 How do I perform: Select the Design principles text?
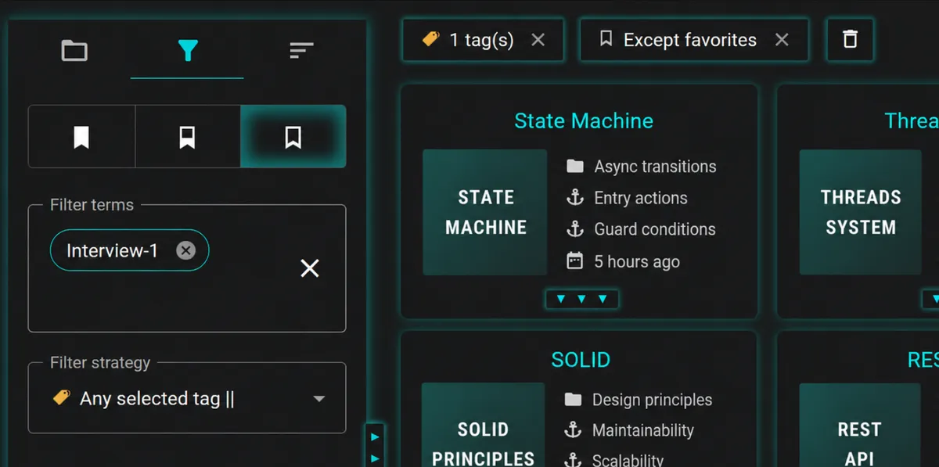coord(653,400)
